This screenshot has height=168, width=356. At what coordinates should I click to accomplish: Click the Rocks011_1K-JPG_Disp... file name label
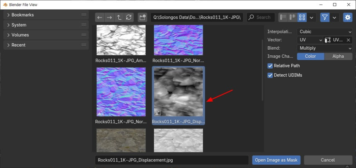pos(178,122)
